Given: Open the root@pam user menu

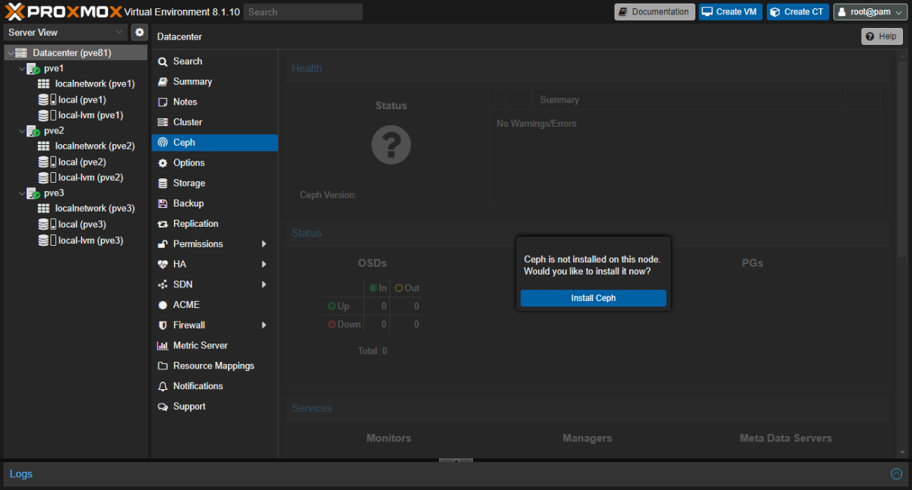Looking at the screenshot, I should (871, 12).
